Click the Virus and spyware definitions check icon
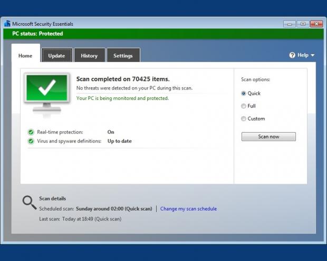The image size is (327, 261). pos(31,141)
